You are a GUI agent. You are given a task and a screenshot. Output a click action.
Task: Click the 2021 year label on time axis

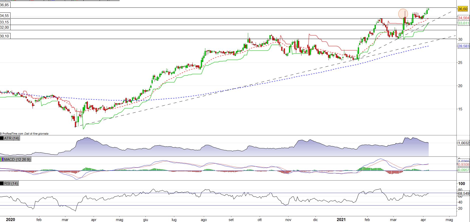pos(341,220)
